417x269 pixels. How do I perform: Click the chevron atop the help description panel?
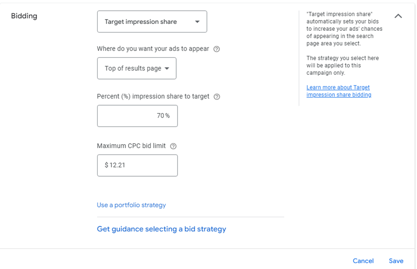398,16
